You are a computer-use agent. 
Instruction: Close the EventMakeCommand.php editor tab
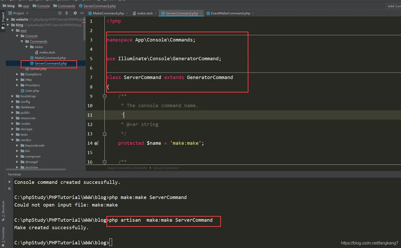253,13
